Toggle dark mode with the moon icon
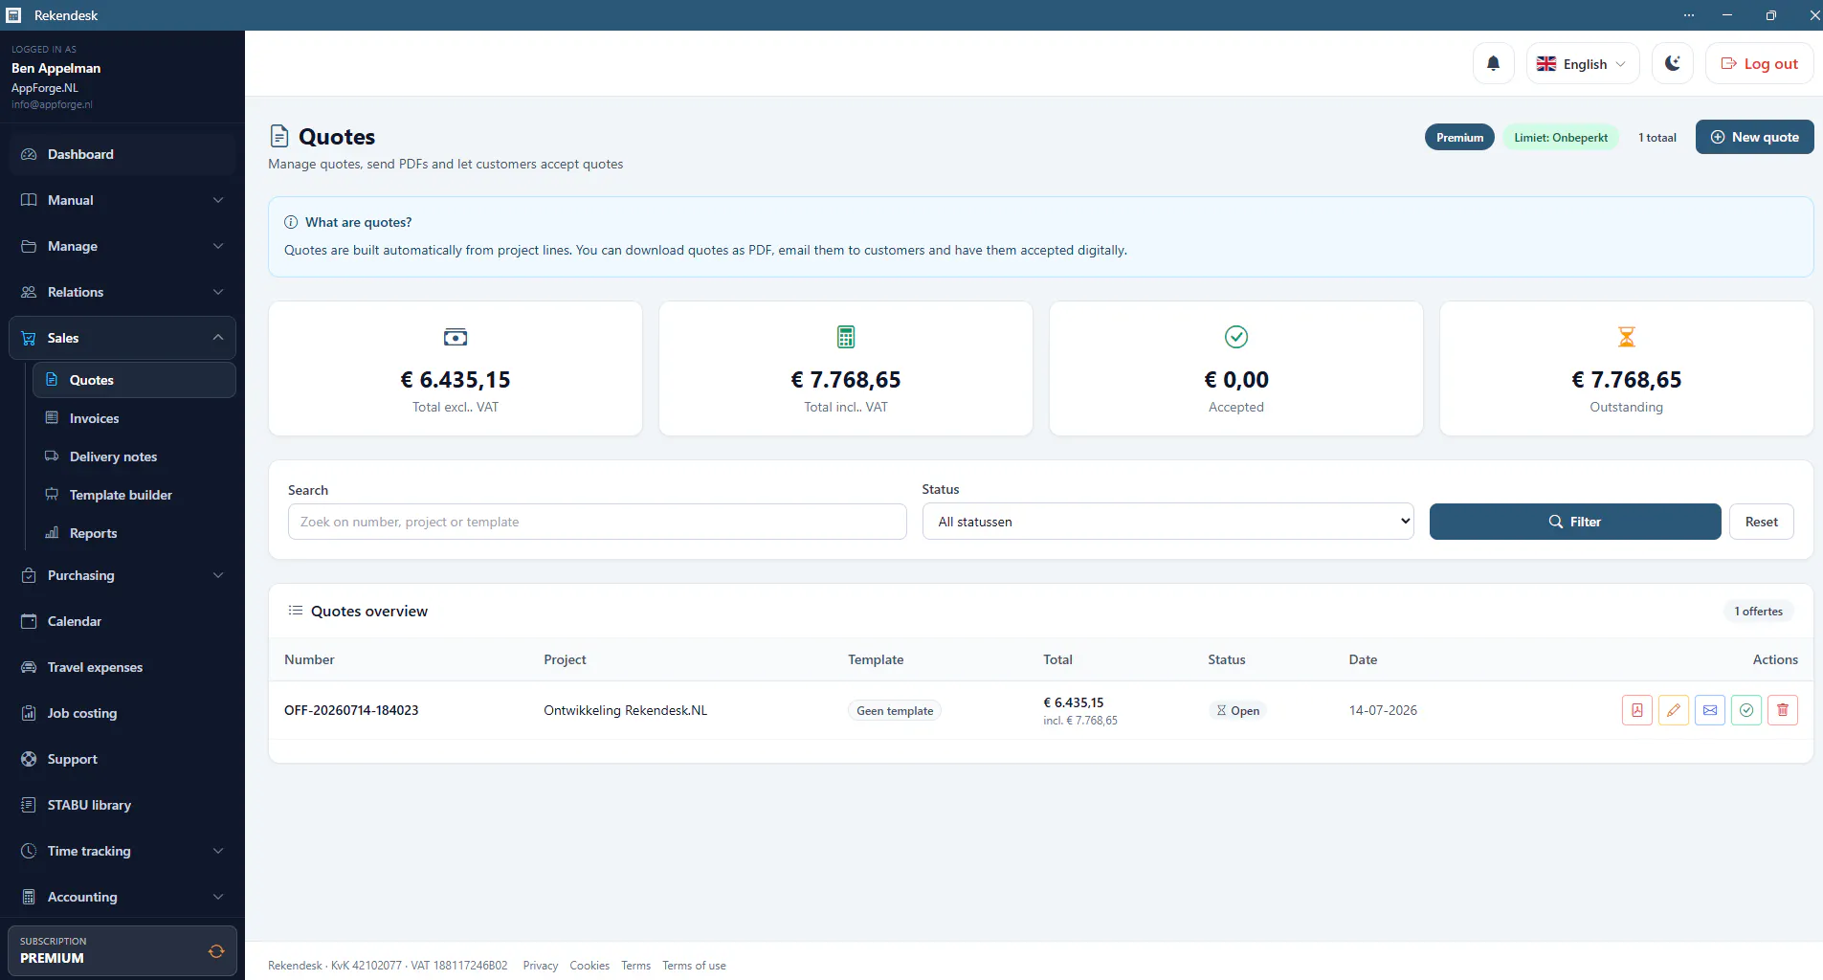The height and width of the screenshot is (980, 1823). (1672, 63)
